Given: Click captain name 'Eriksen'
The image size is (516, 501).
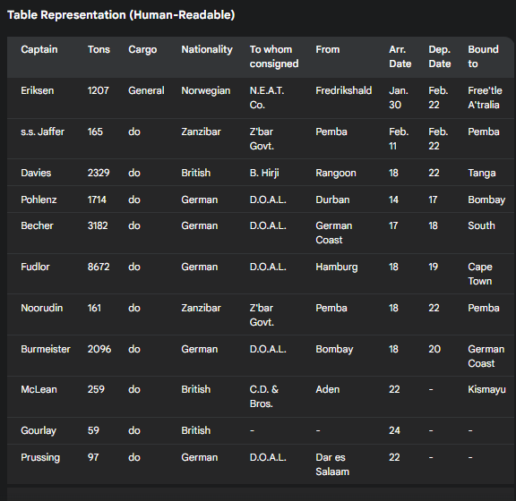Looking at the screenshot, I should point(38,90).
